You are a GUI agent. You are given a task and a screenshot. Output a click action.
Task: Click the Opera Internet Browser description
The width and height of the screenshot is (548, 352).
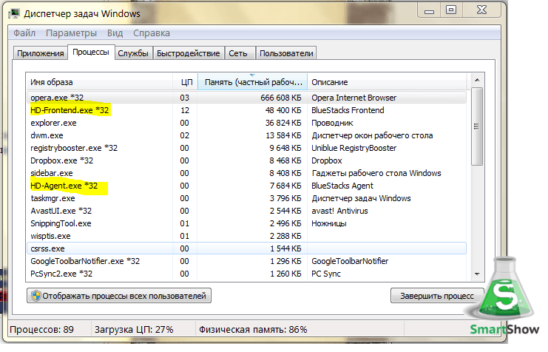click(x=354, y=98)
